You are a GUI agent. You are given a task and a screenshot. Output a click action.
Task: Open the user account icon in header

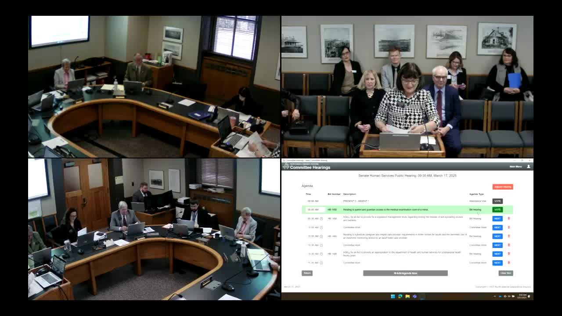pyautogui.click(x=529, y=167)
